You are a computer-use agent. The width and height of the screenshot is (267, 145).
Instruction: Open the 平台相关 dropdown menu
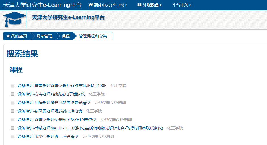[x=181, y=5]
